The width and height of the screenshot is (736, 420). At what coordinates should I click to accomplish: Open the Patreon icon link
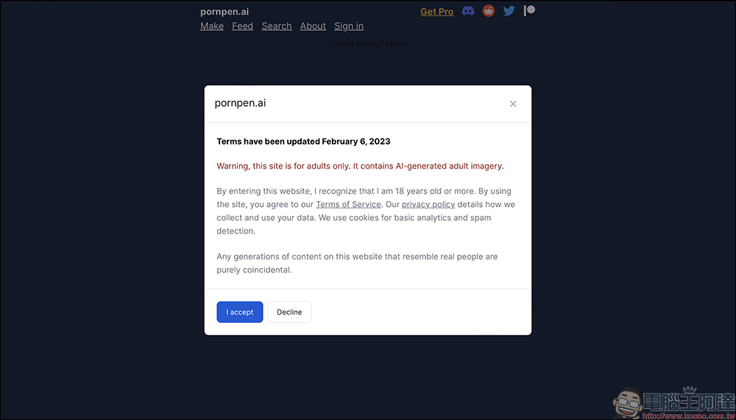tap(529, 10)
